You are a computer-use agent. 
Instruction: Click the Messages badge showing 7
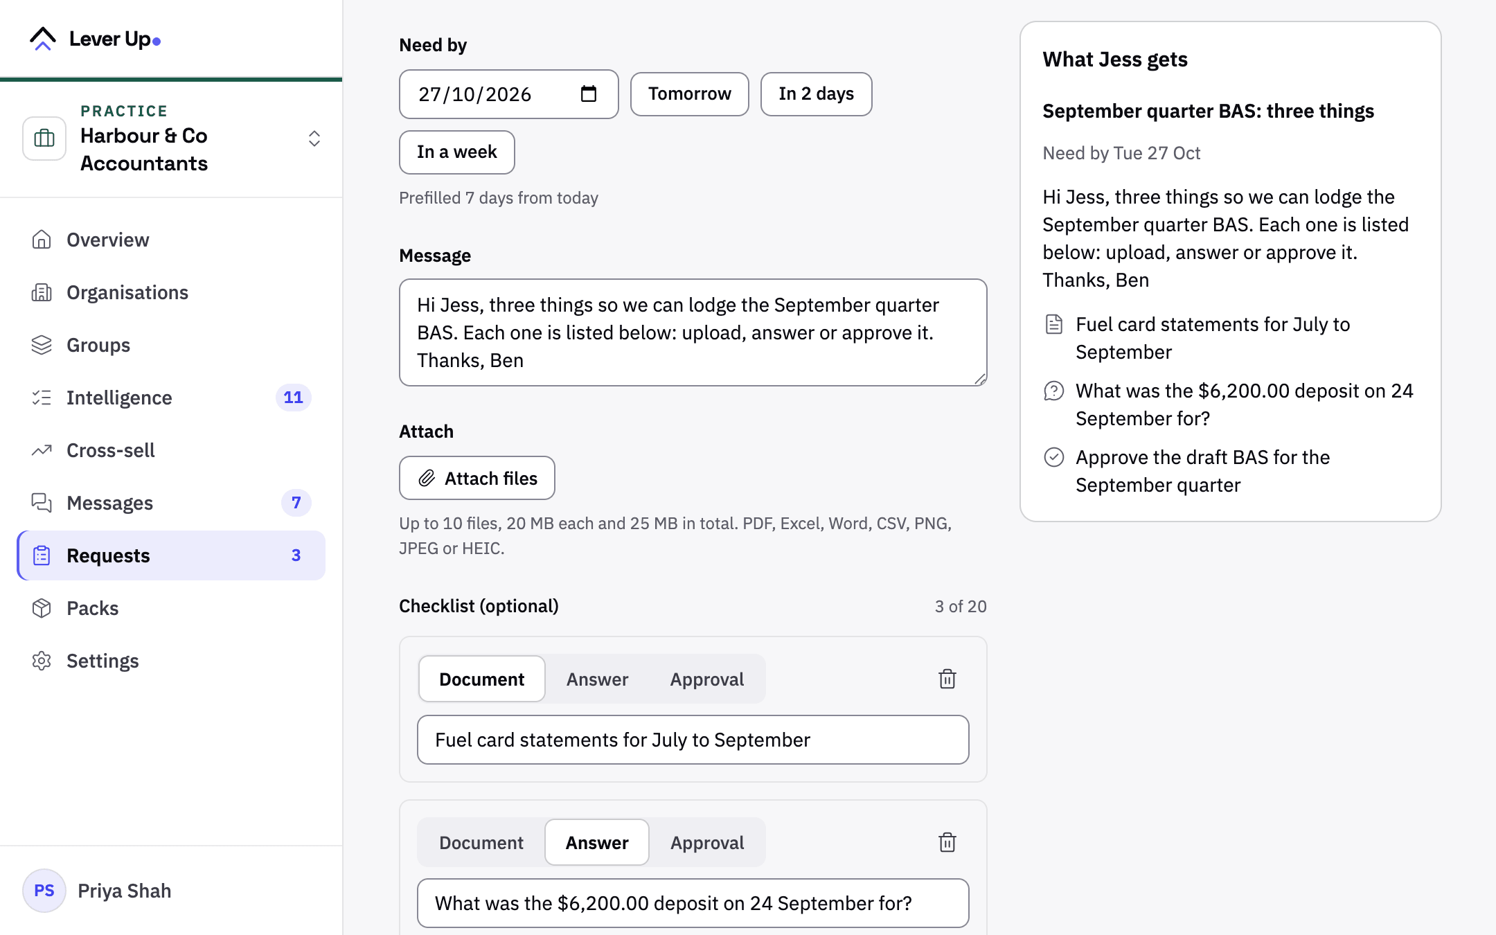coord(296,503)
